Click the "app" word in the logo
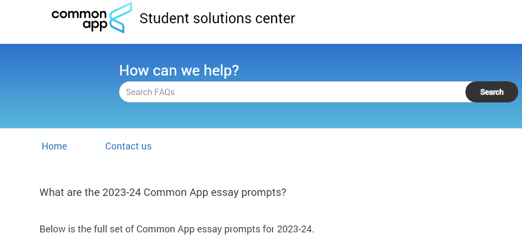This screenshot has width=522, height=235. (x=95, y=26)
